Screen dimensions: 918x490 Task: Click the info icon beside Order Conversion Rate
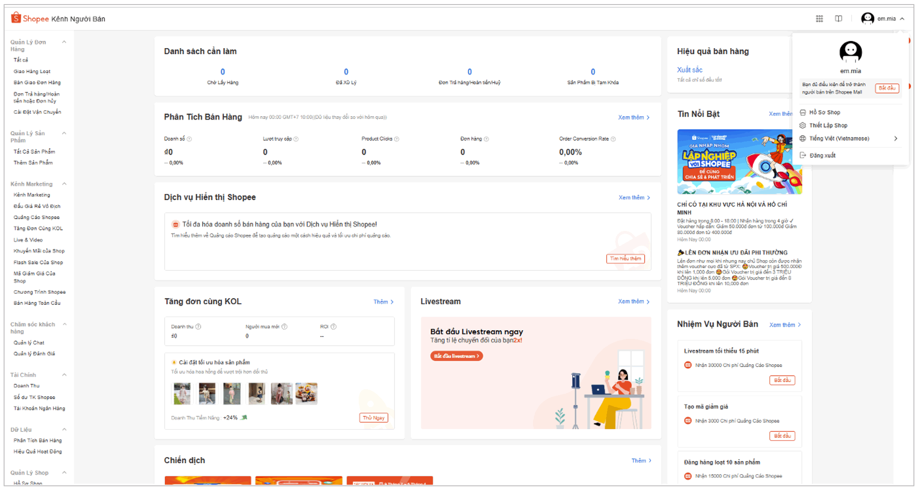click(x=614, y=139)
